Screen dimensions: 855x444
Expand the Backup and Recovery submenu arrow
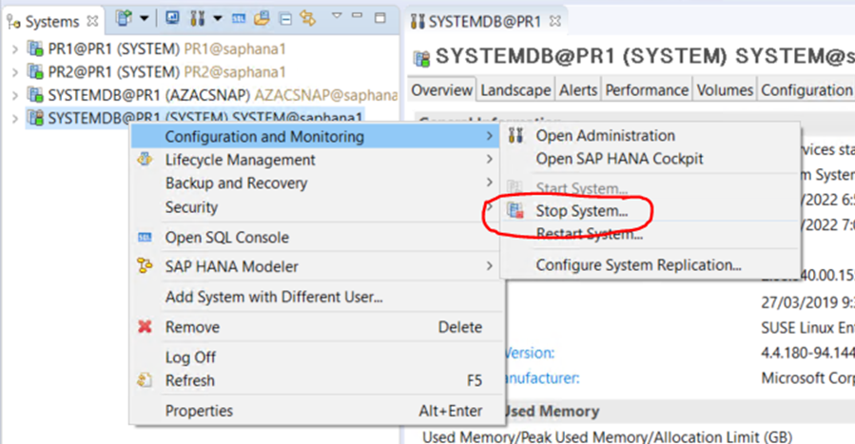tap(489, 183)
